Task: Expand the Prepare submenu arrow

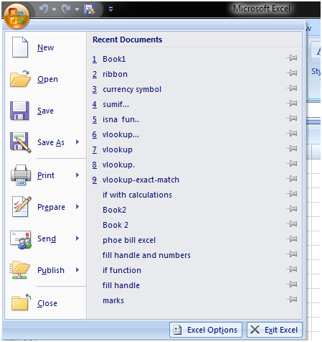Action: tap(77, 206)
